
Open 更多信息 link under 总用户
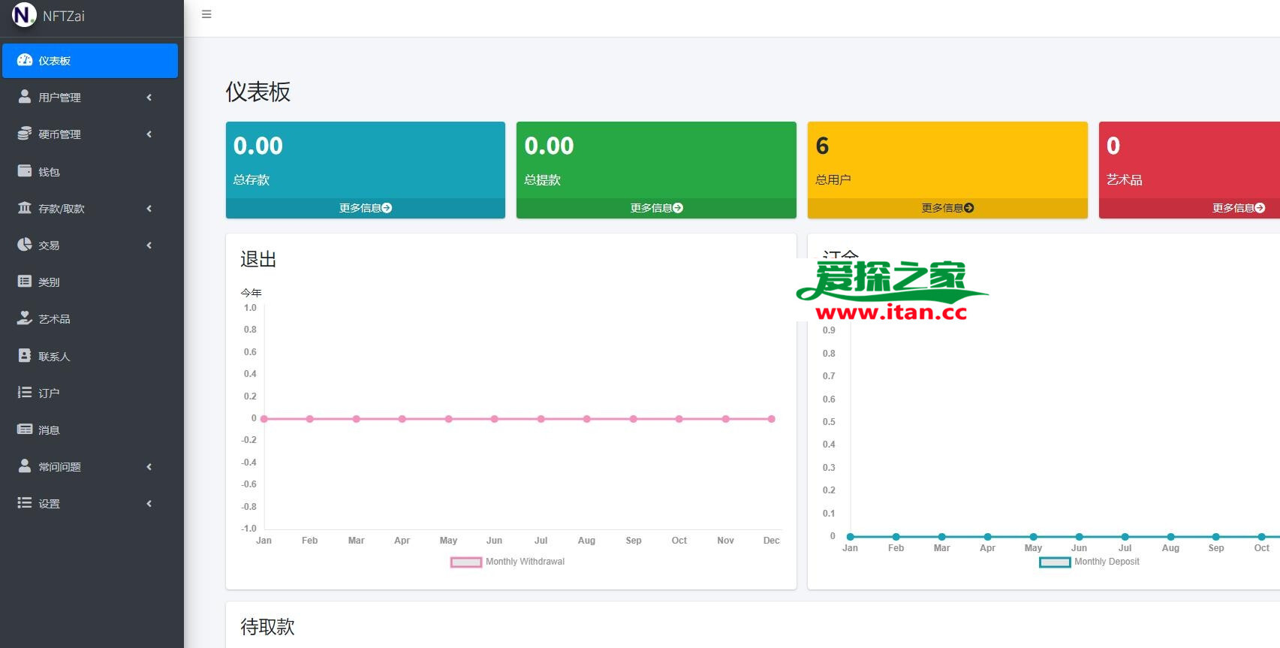point(947,208)
